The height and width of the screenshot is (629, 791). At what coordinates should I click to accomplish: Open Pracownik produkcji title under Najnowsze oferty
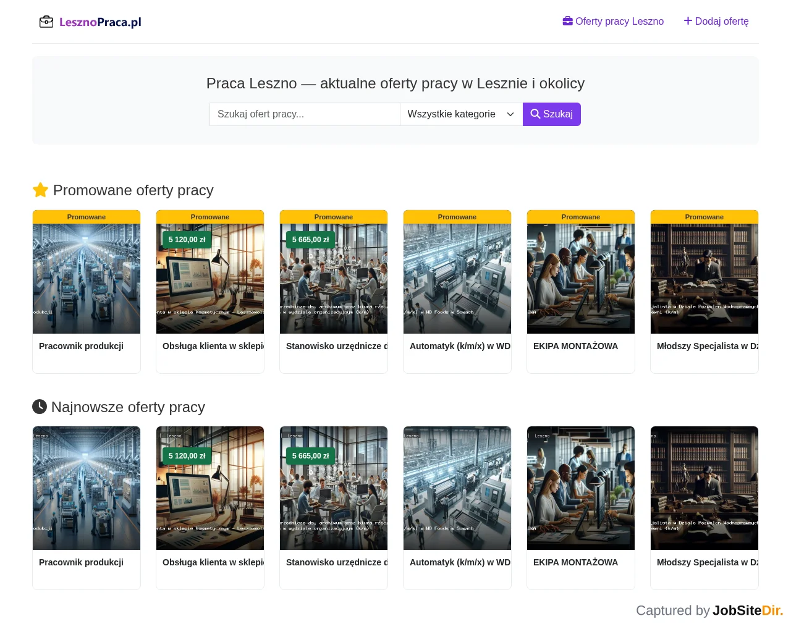click(81, 562)
